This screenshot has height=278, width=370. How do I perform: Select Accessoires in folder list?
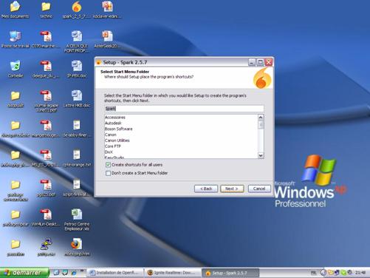coord(115,118)
